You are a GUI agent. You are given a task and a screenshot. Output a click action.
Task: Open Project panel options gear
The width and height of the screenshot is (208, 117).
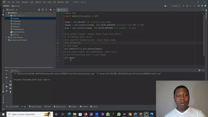pos(51,10)
